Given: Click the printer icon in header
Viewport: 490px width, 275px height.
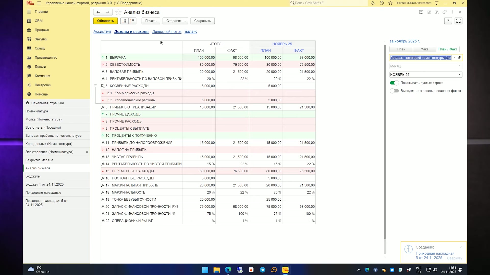Looking at the screenshot, I should tap(429, 12).
